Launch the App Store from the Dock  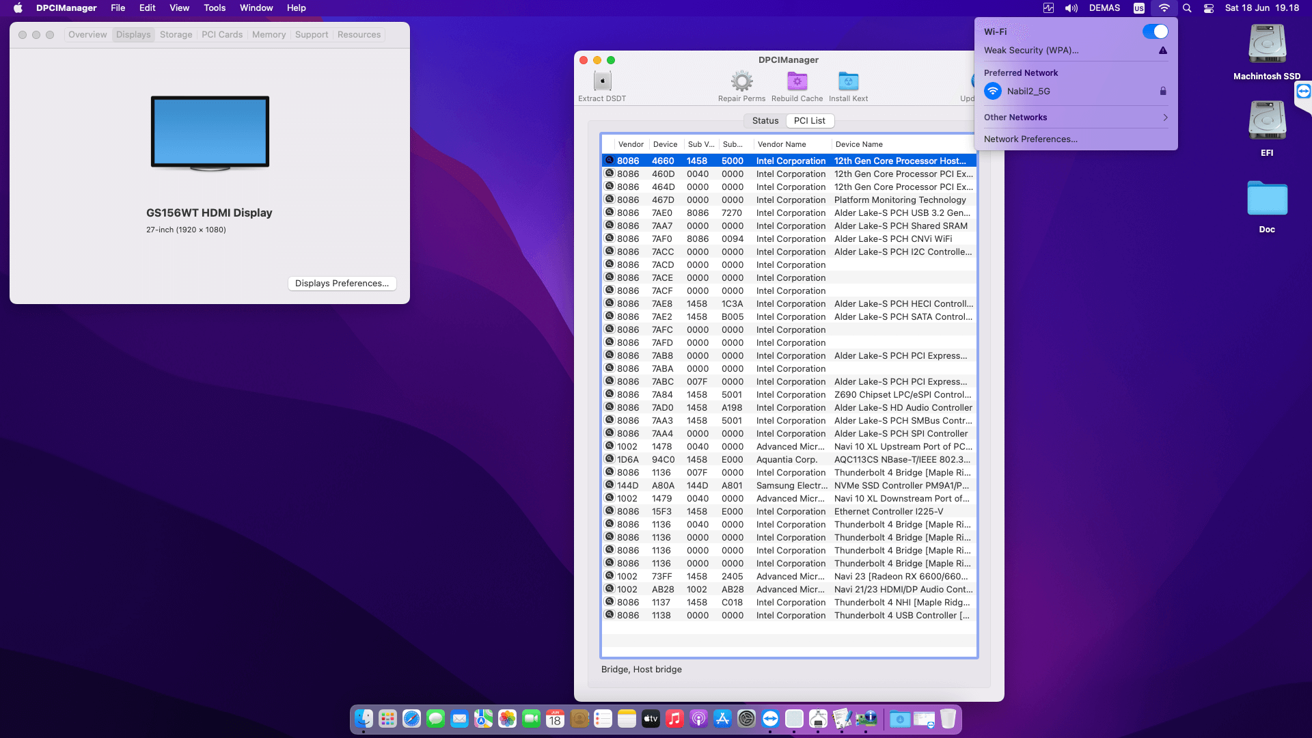(x=722, y=719)
